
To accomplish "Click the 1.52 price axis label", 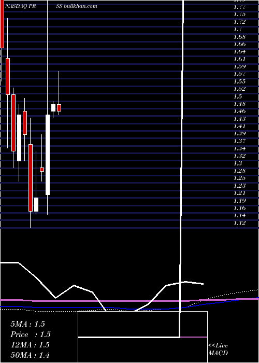I will point(239,89).
